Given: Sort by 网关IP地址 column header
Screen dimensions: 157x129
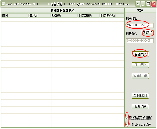Looking at the screenshot, I should 89,16.
